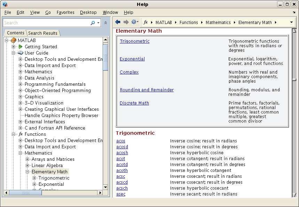Select 3-D Visualization in the contents tree
Screen dimensions: 299x207
[x=44, y=103]
